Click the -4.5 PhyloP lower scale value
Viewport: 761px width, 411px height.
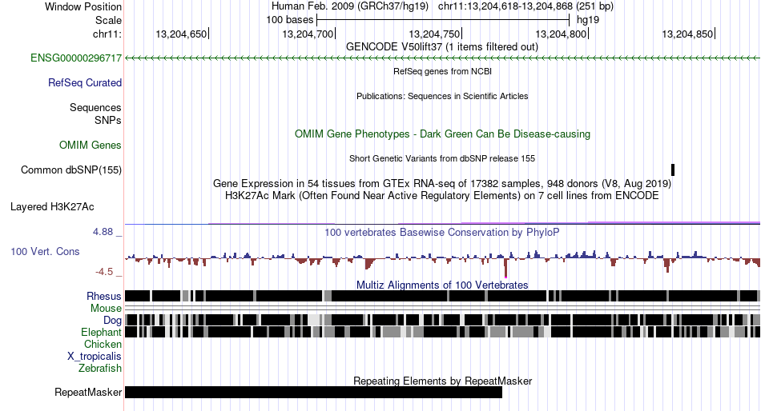[104, 272]
